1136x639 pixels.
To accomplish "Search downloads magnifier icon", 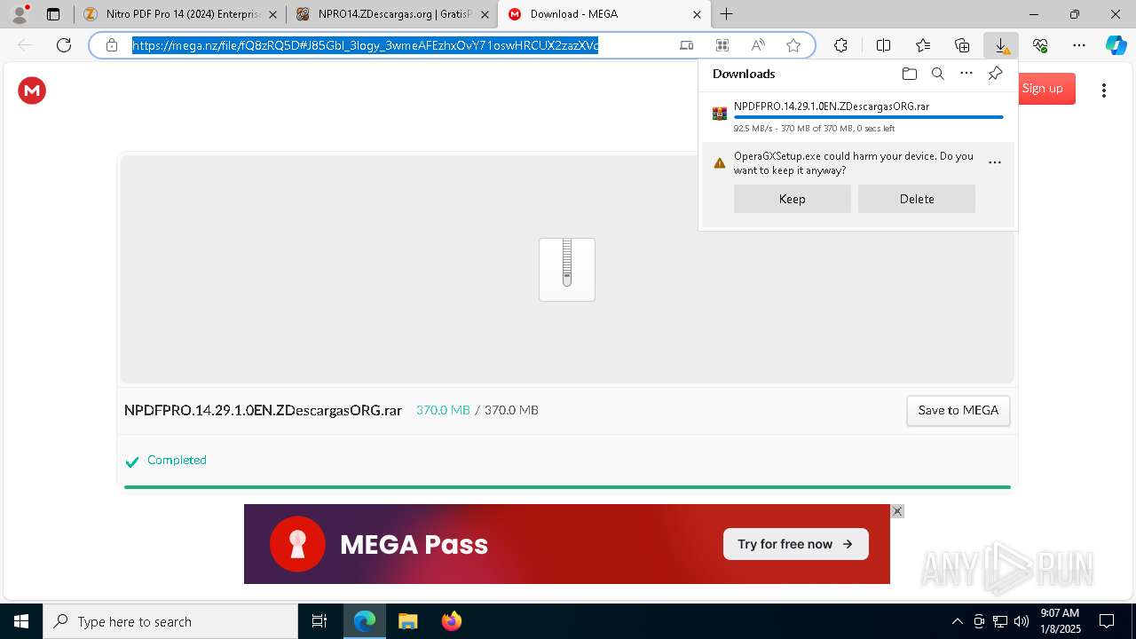I will 937,74.
